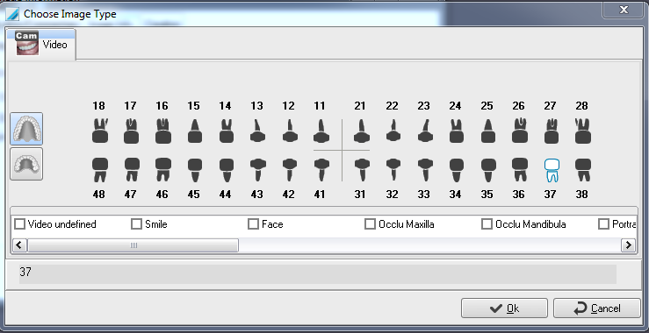
Task: Select upper tooth 21 icon
Action: tap(362, 131)
